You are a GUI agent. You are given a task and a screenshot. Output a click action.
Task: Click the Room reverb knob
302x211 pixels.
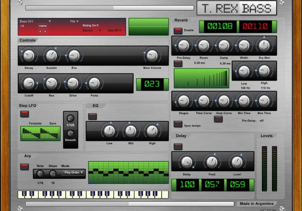coord(204,46)
